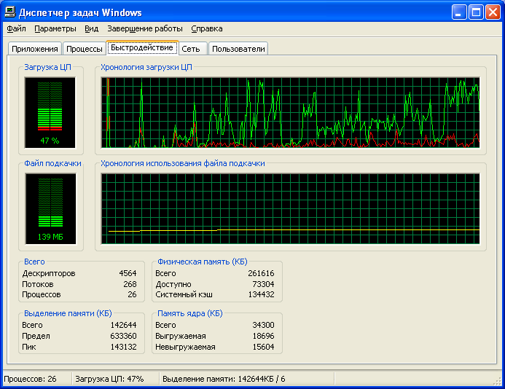
Task: Open the Вид menu
Action: tap(92, 28)
